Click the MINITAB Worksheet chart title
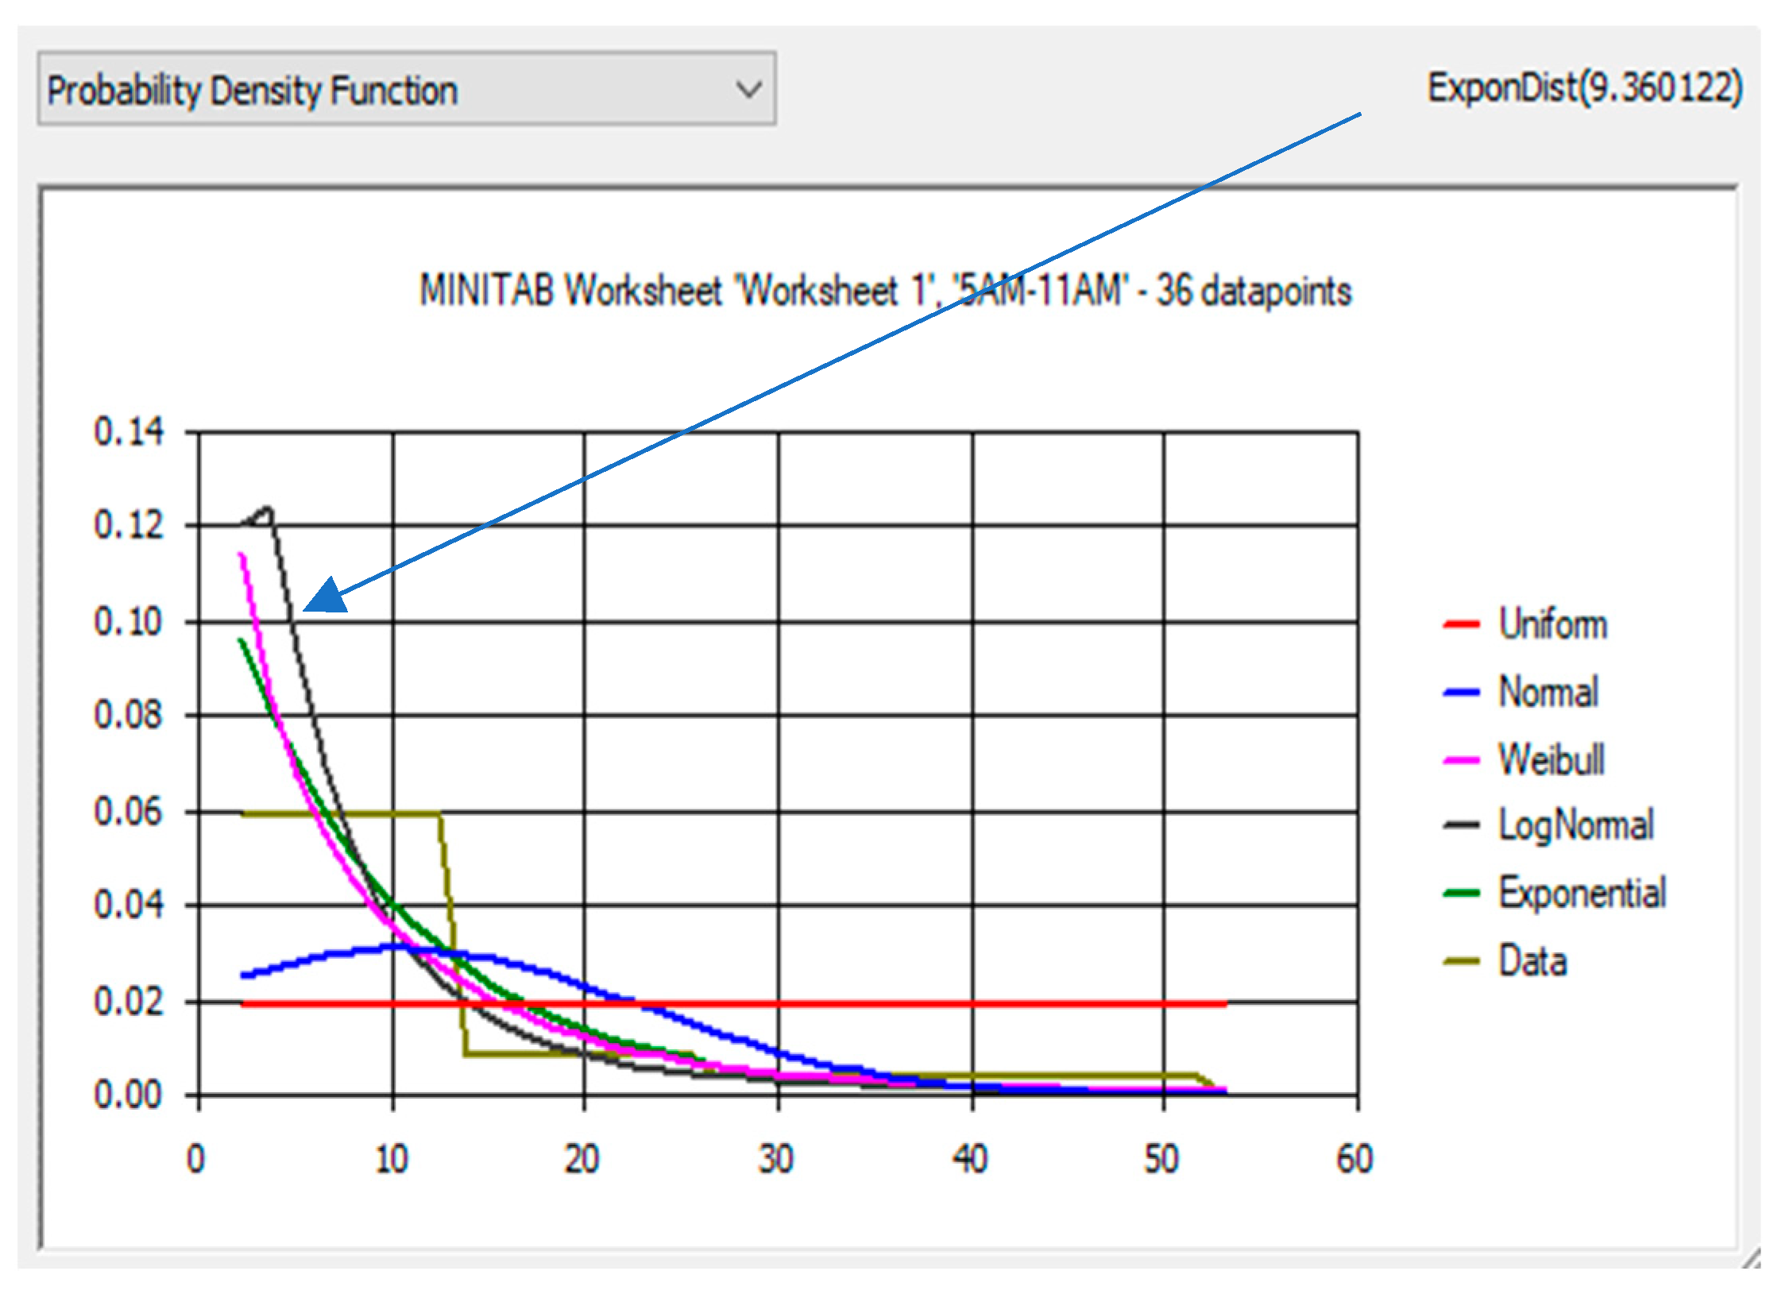Screen dimensions: 1789x1290 tap(885, 291)
